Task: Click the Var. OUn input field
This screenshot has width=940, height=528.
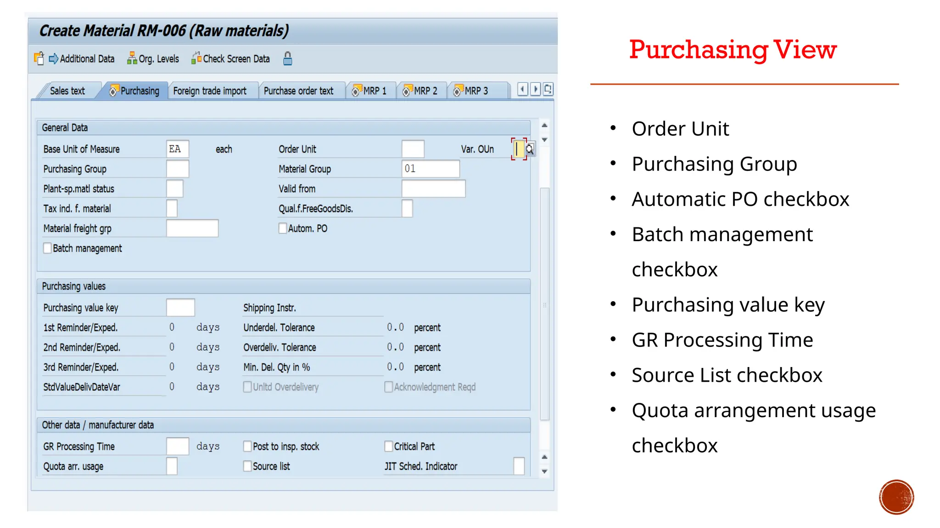Action: pyautogui.click(x=519, y=149)
